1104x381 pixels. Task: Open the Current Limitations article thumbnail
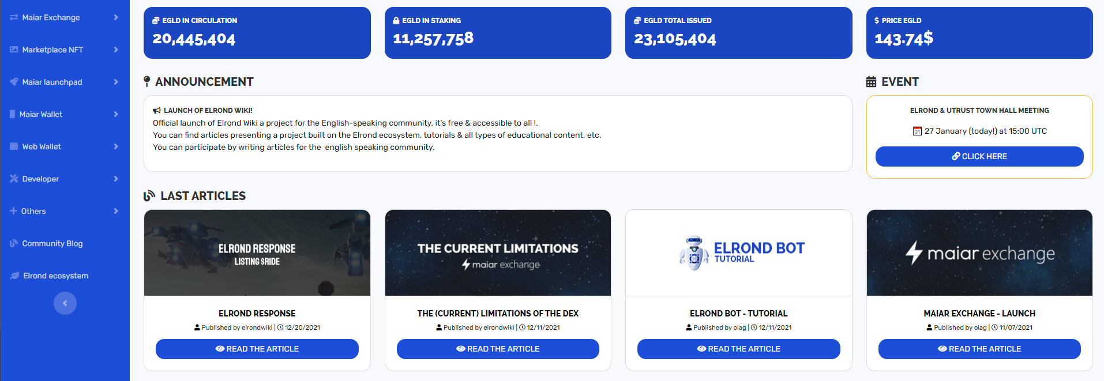pyautogui.click(x=498, y=252)
